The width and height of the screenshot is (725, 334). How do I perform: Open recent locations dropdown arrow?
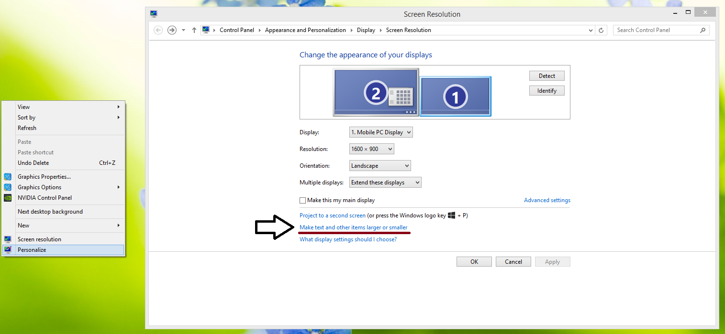183,30
